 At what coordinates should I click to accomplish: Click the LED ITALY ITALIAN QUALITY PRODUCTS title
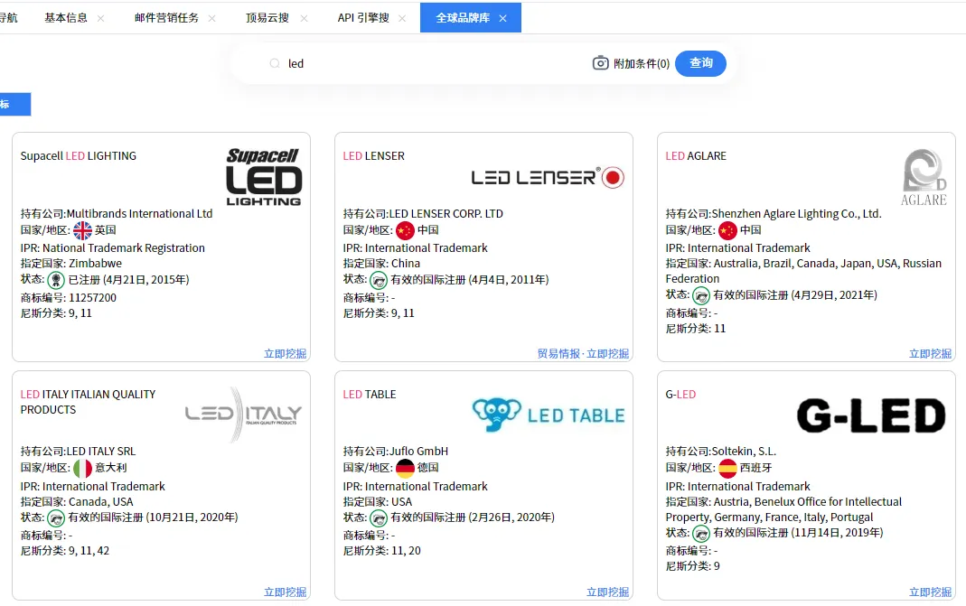[x=88, y=402]
